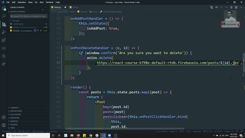Click the Posts.js breadcrumb item

coord(82,12)
